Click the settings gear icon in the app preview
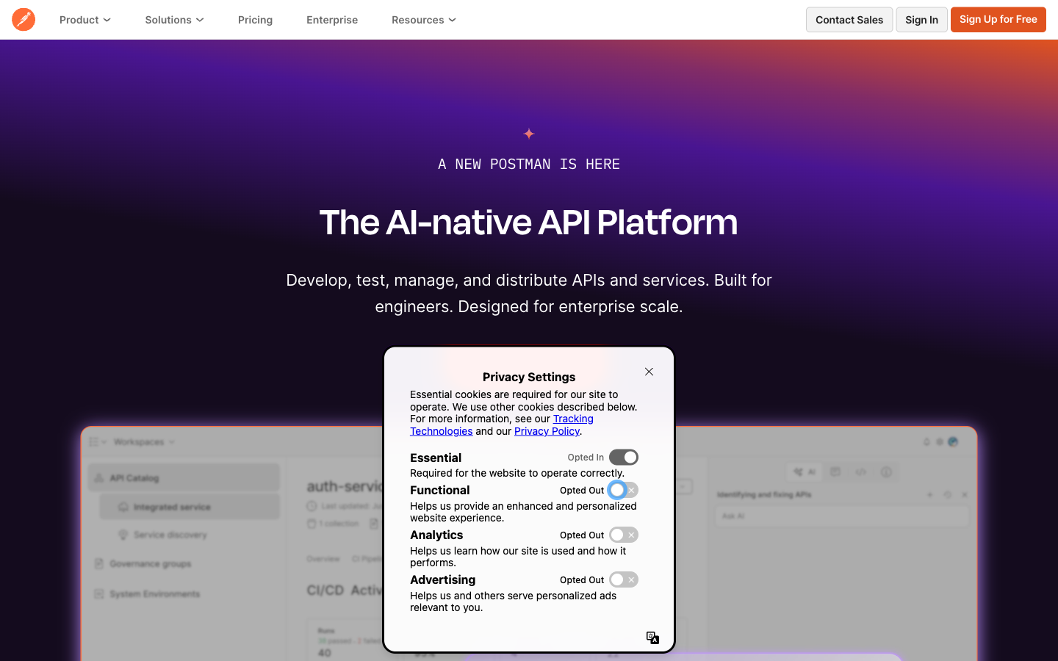1058x661 pixels. tap(940, 442)
